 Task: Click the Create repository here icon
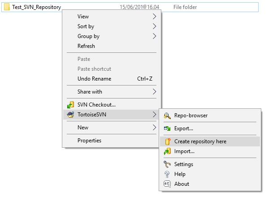click(168, 141)
